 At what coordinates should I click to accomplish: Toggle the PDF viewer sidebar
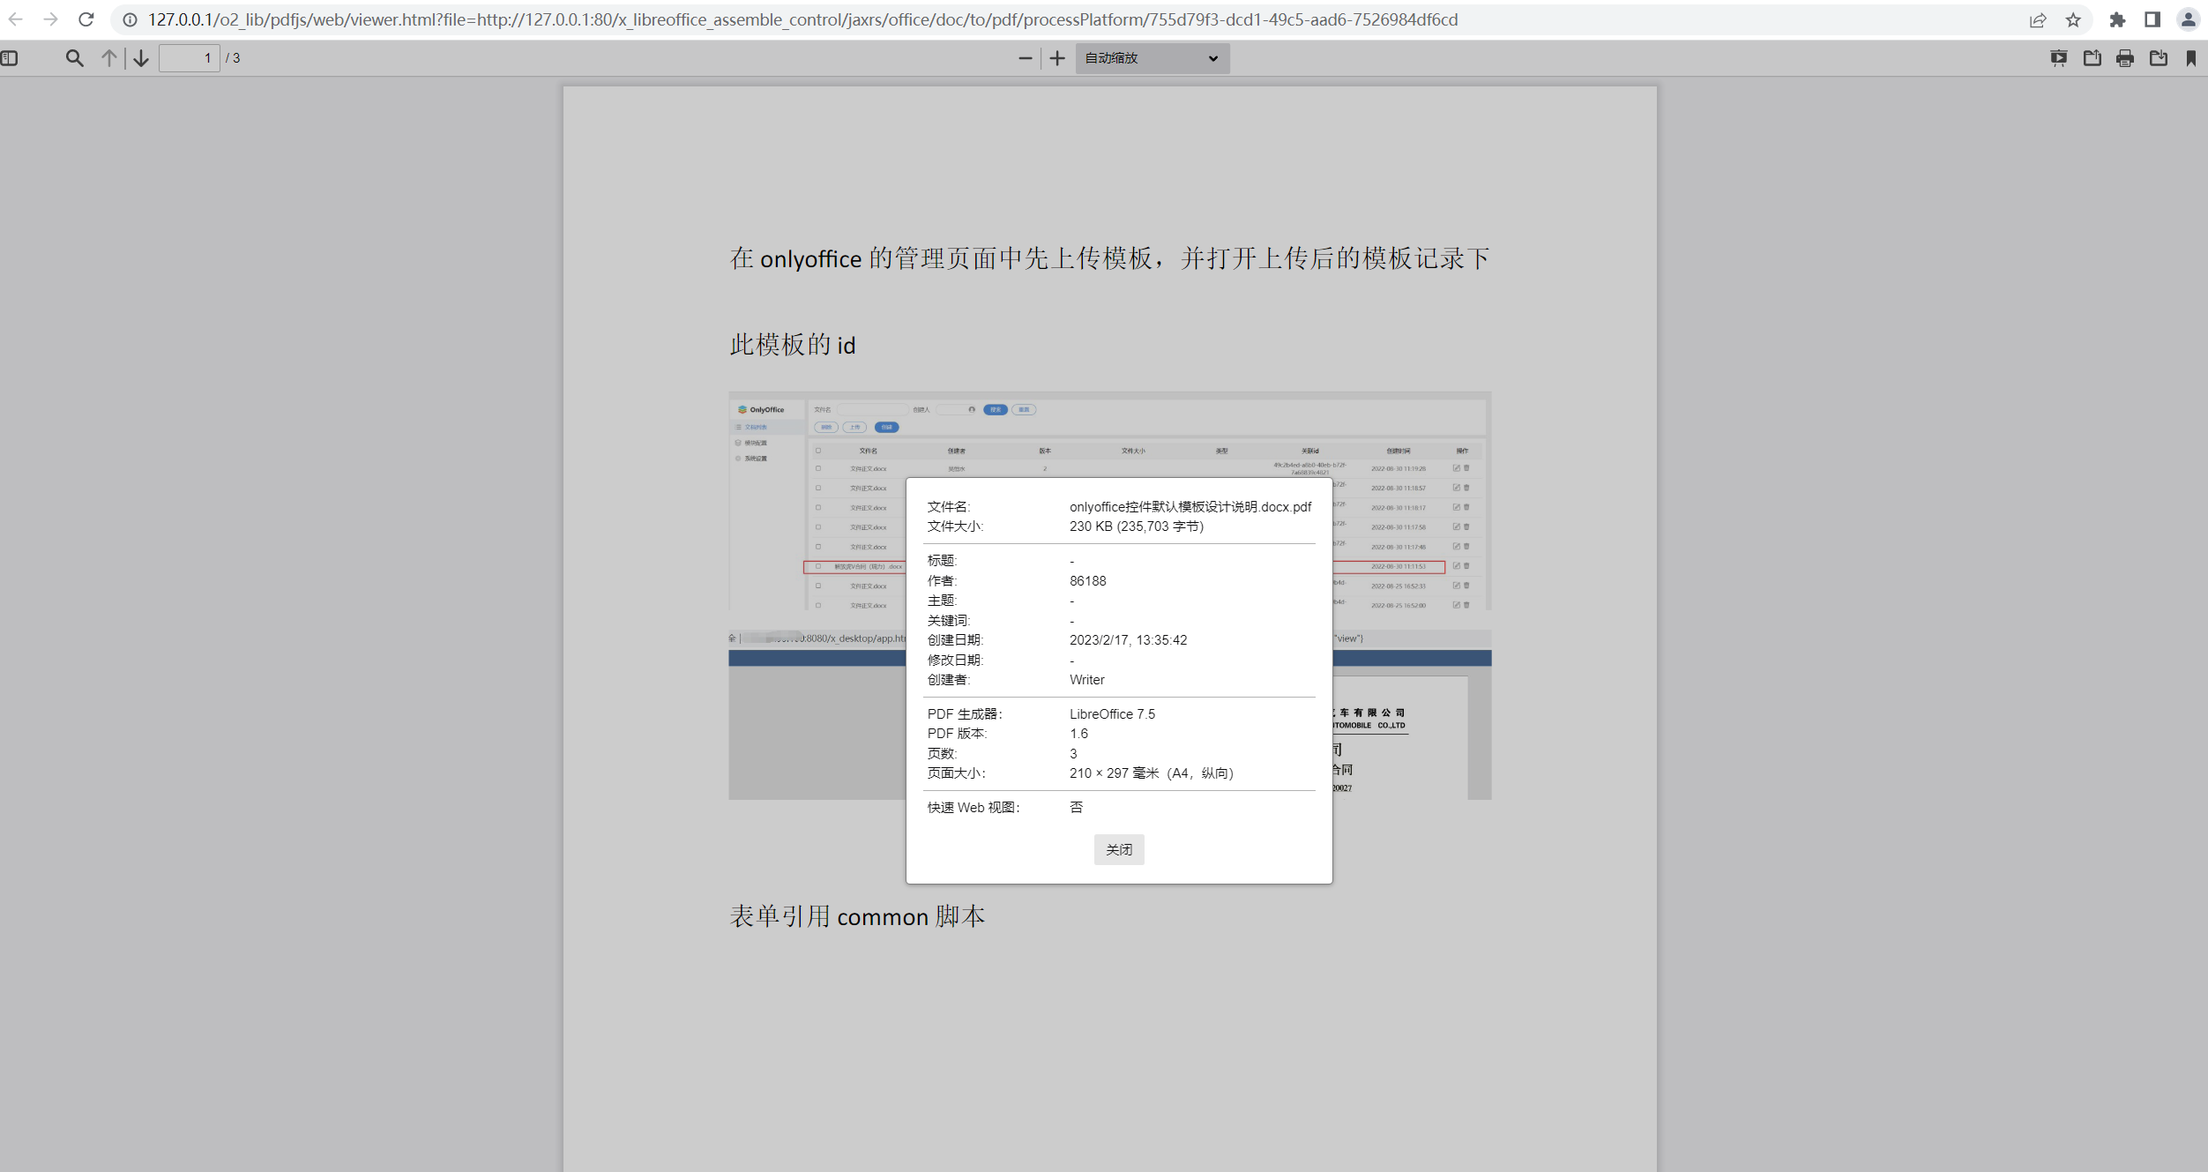coord(10,58)
